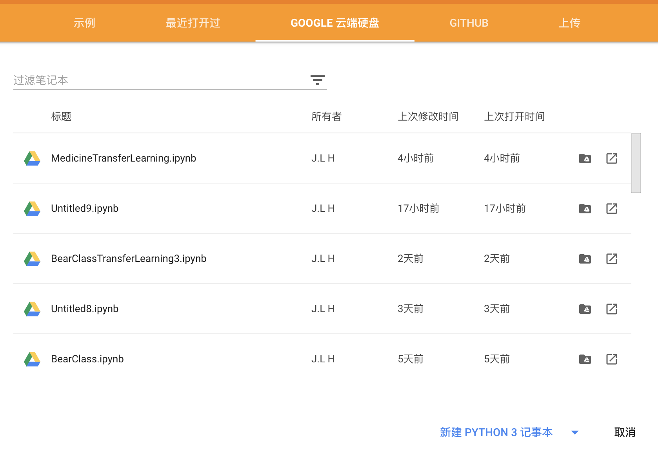This screenshot has width=658, height=451.
Task: Find BearClassTransferLearning3.ipynb in Drive folder
Action: pos(585,259)
